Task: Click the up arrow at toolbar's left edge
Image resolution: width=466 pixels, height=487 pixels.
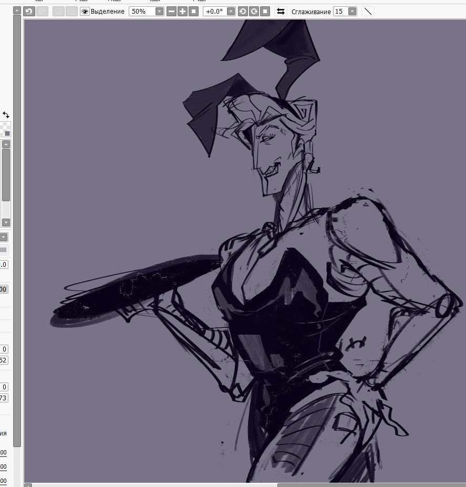Action: (17, 11)
